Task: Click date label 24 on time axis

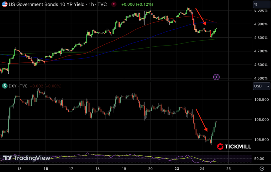Action: coord(202,168)
